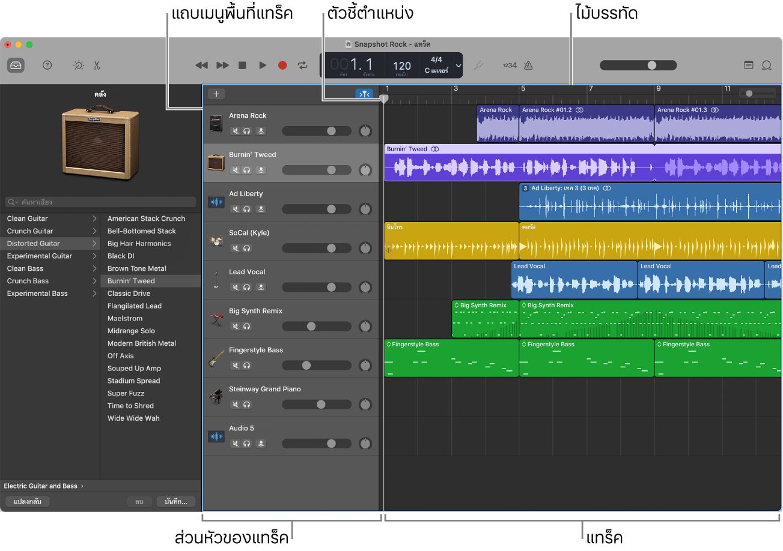Click the add track plus button
This screenshot has height=551, width=783.
tap(216, 94)
